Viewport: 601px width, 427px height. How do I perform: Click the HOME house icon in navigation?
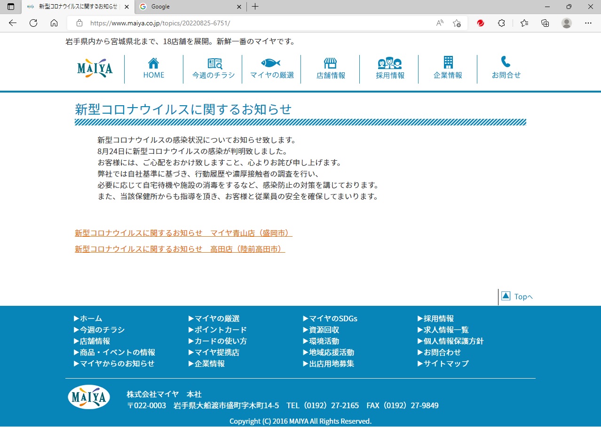pos(154,63)
